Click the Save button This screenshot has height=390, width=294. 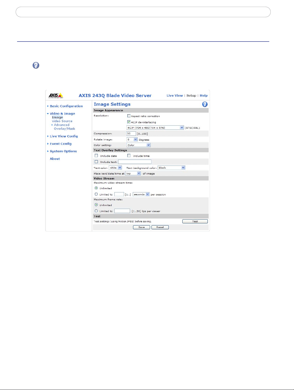(141, 227)
